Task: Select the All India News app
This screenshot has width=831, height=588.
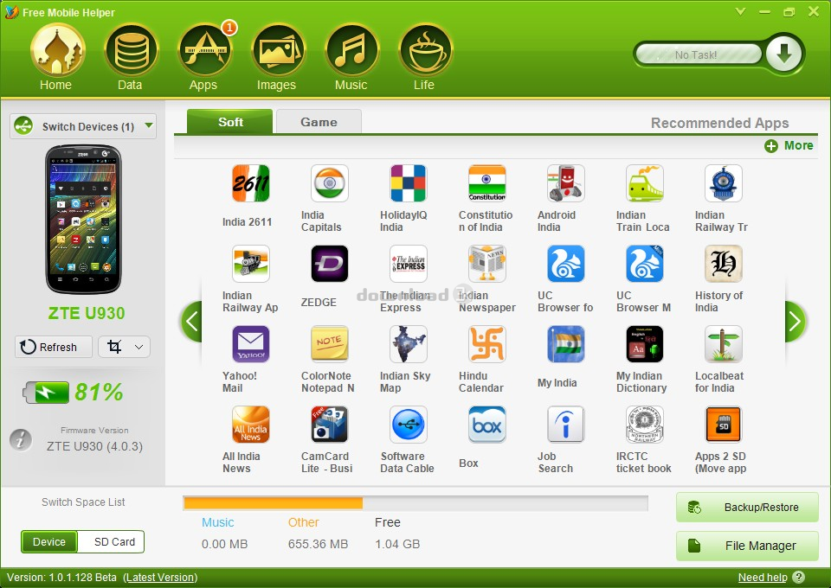Action: click(251, 425)
